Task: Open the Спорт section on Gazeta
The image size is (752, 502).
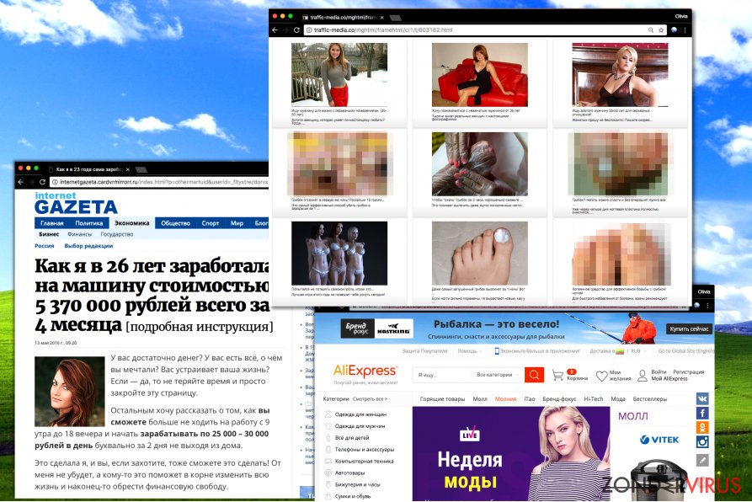Action: [x=210, y=223]
